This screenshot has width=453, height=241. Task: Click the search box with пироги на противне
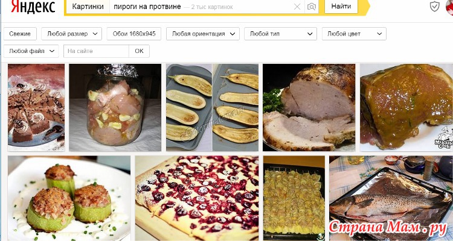click(201, 7)
